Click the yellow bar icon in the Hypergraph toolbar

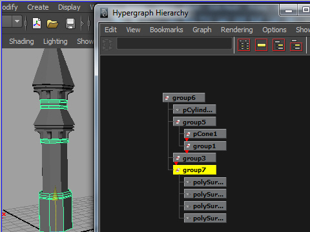pyautogui.click(x=262, y=45)
